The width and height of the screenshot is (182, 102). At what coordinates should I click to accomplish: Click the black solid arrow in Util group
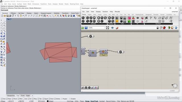[x=138, y=18]
